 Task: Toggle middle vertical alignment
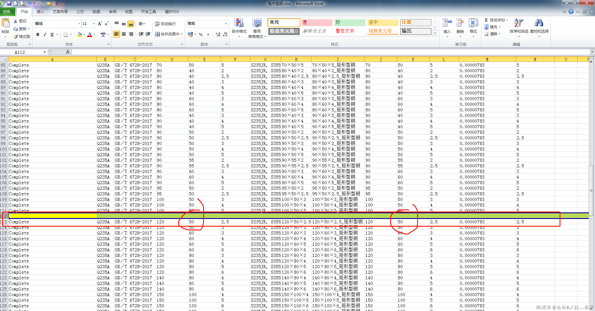[124, 24]
